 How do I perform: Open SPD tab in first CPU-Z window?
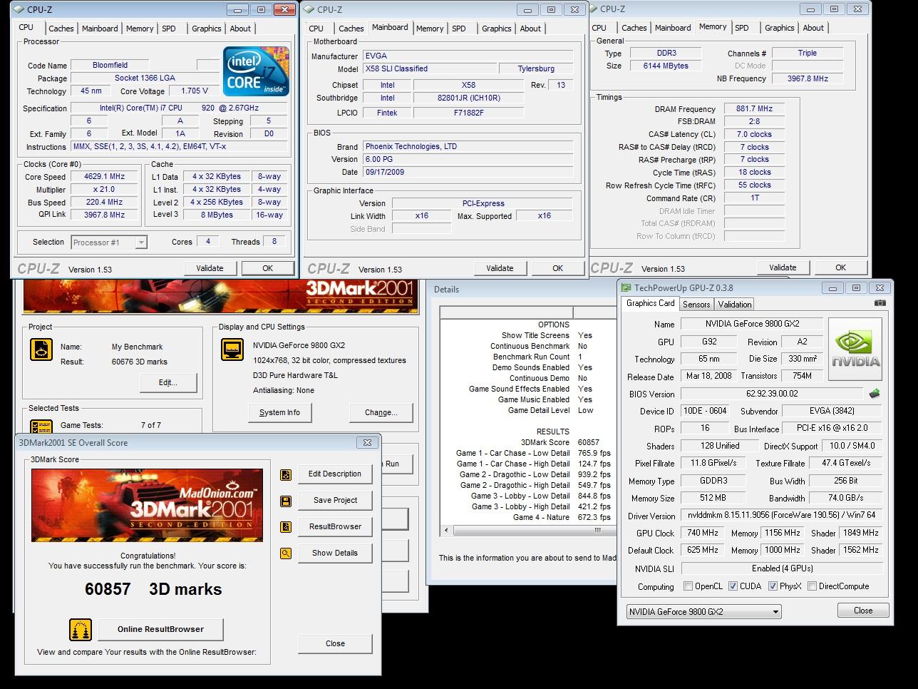[x=169, y=29]
